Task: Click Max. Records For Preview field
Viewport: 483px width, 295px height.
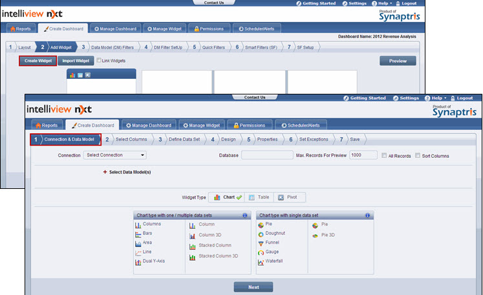Action: coord(363,155)
